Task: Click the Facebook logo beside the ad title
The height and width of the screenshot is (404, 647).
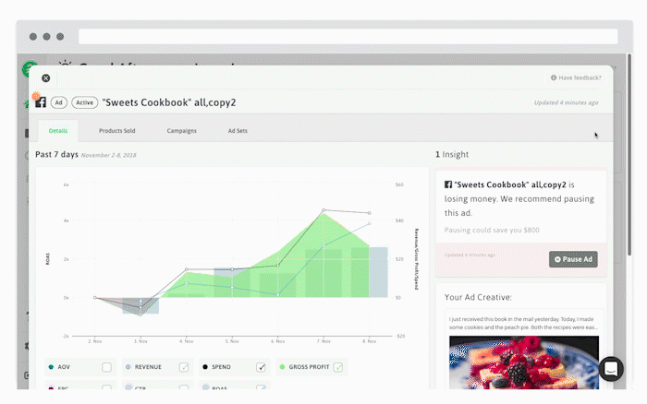Action: click(41, 102)
